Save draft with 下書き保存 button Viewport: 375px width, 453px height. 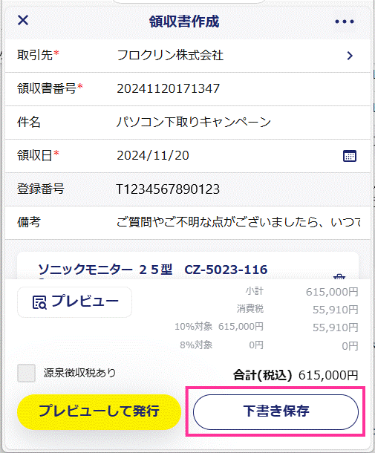276,411
